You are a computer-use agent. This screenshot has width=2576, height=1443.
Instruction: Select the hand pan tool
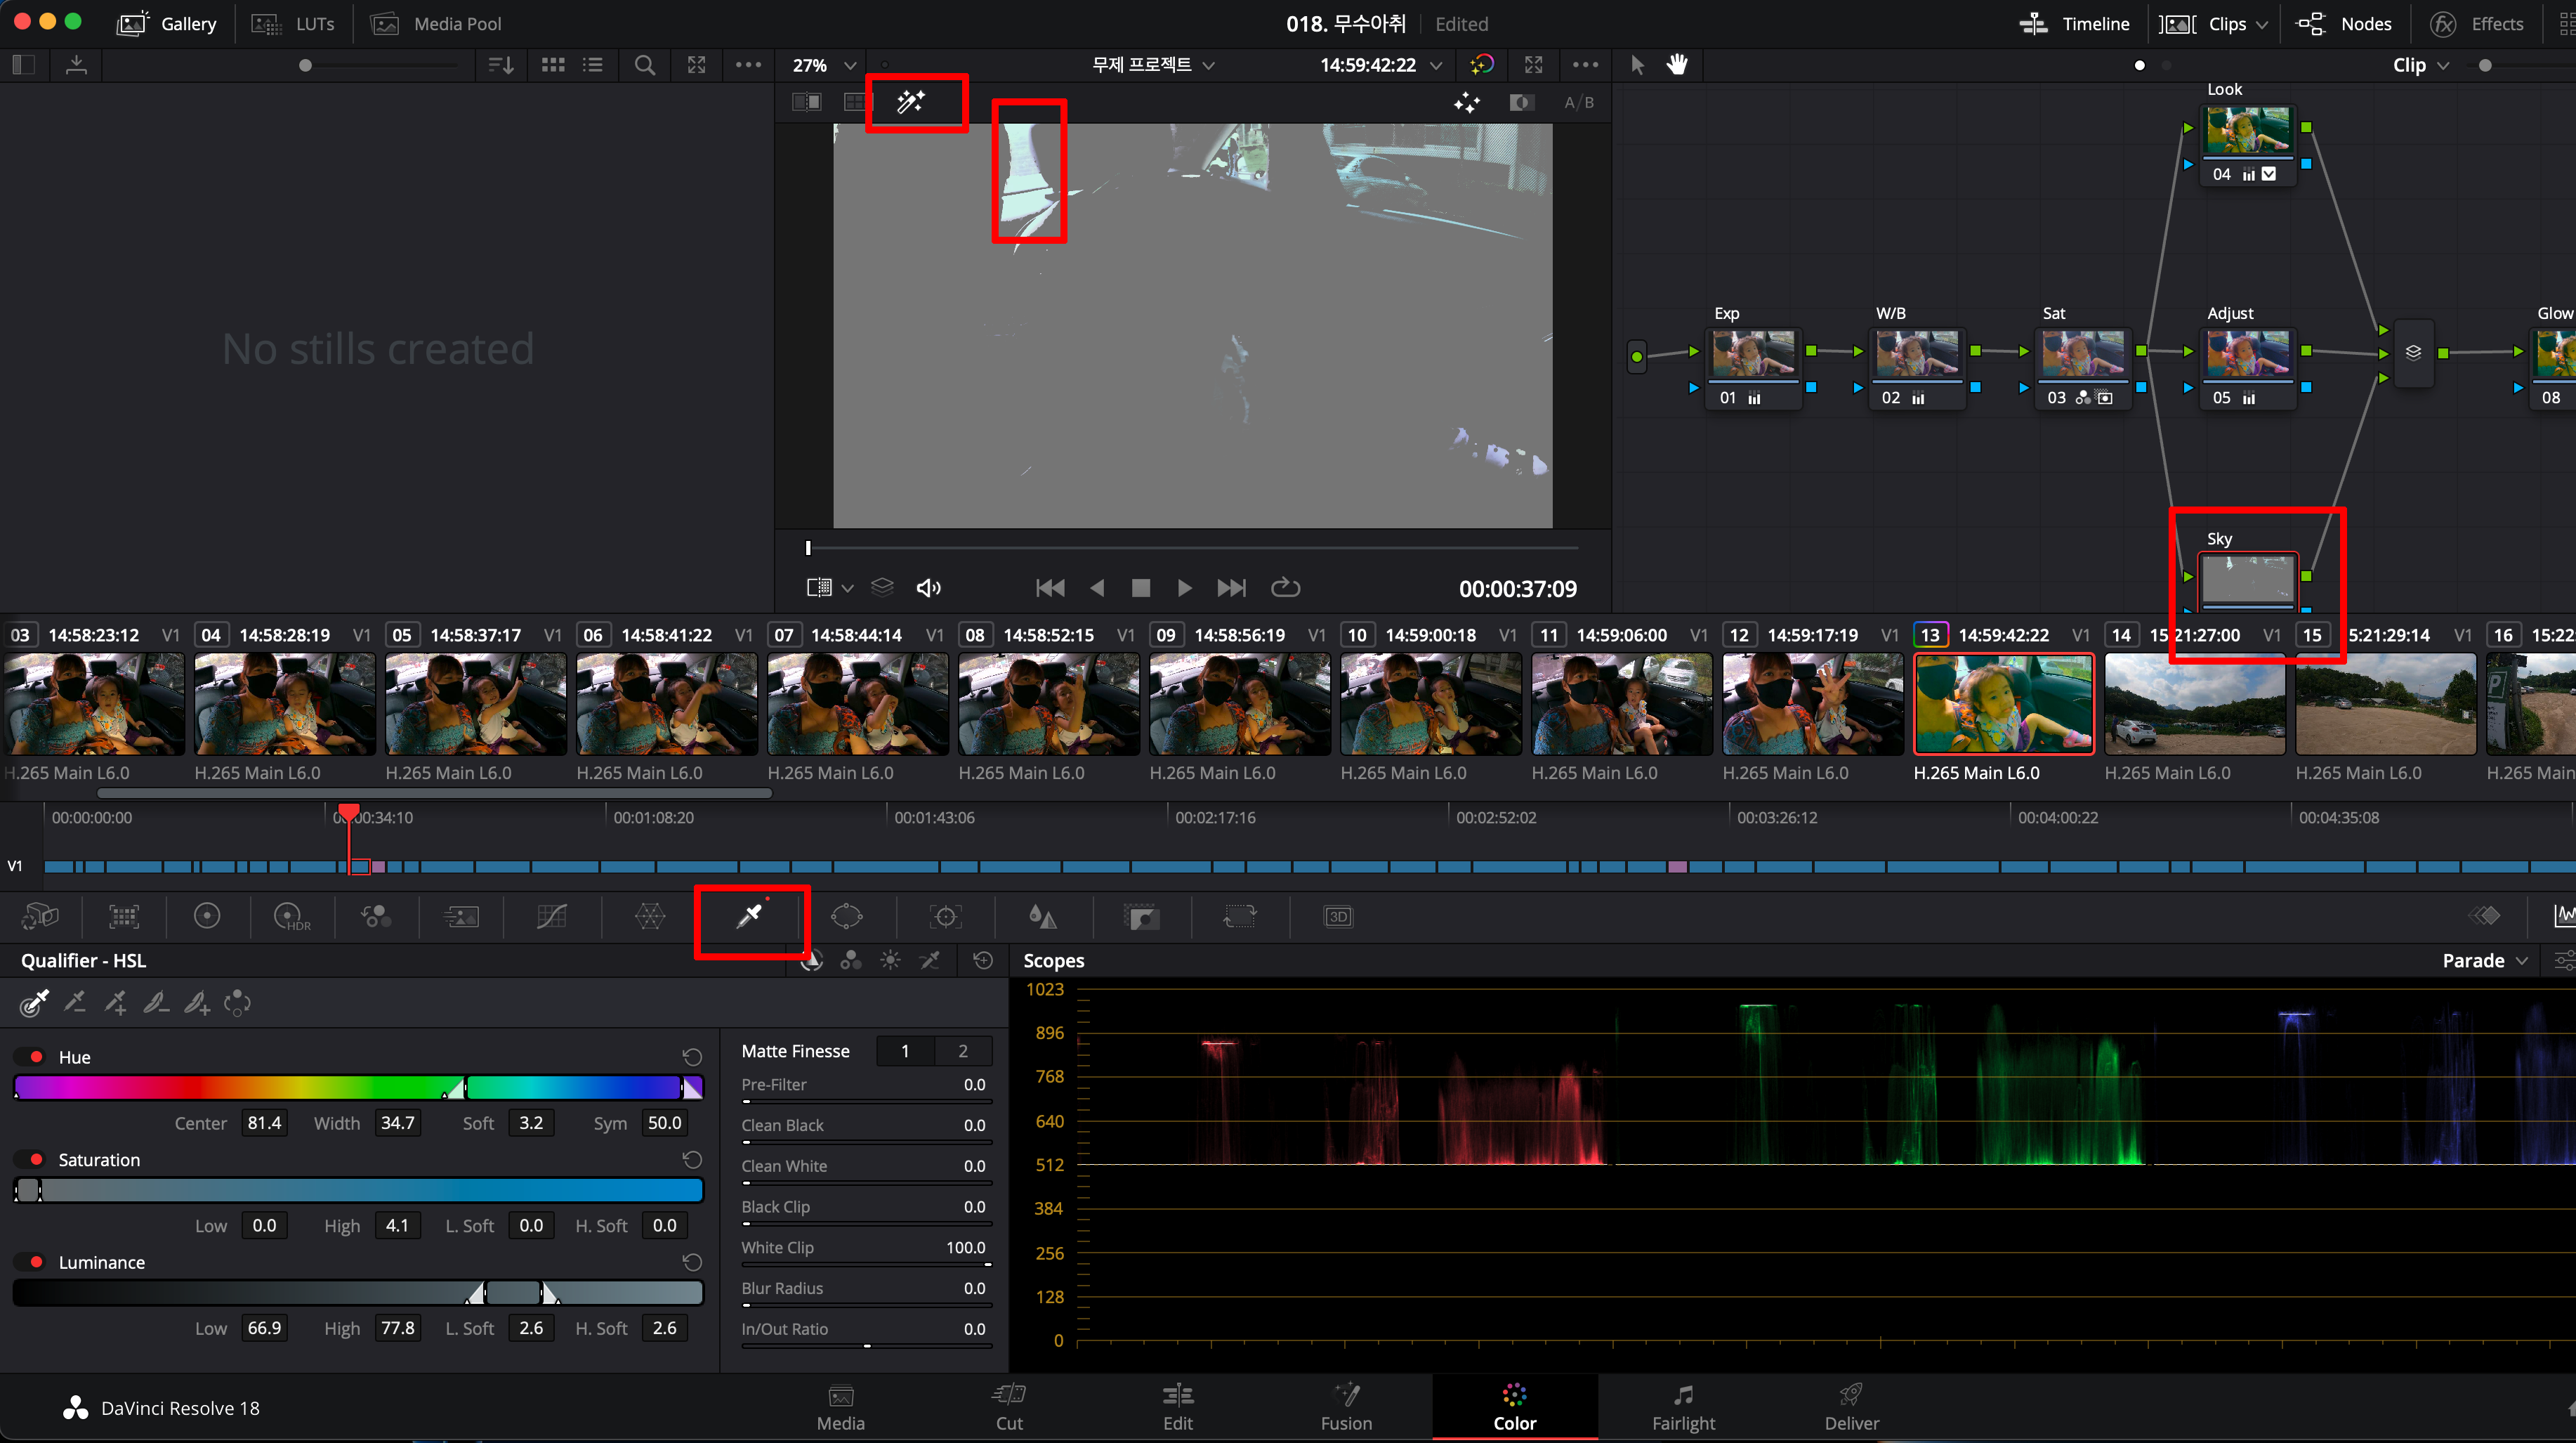1677,65
